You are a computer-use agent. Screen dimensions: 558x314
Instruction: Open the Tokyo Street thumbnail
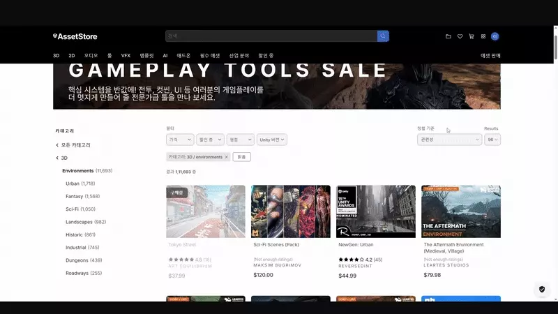206,211
